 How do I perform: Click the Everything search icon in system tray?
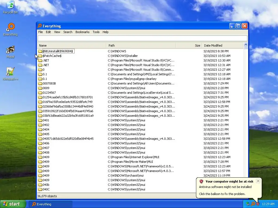coord(253,204)
